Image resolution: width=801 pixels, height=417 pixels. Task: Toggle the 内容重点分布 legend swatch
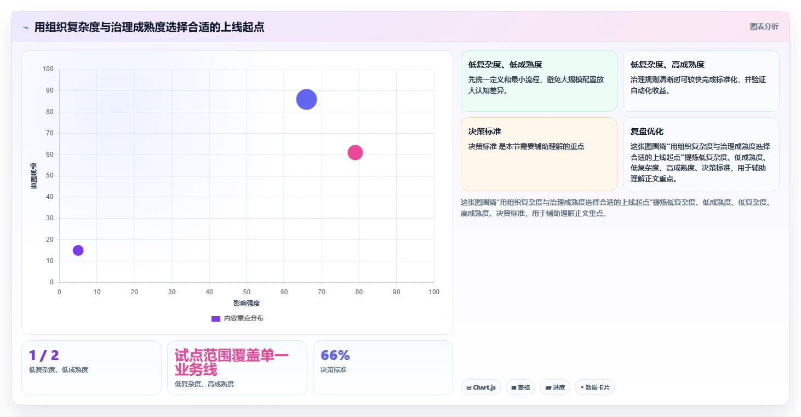pos(216,318)
